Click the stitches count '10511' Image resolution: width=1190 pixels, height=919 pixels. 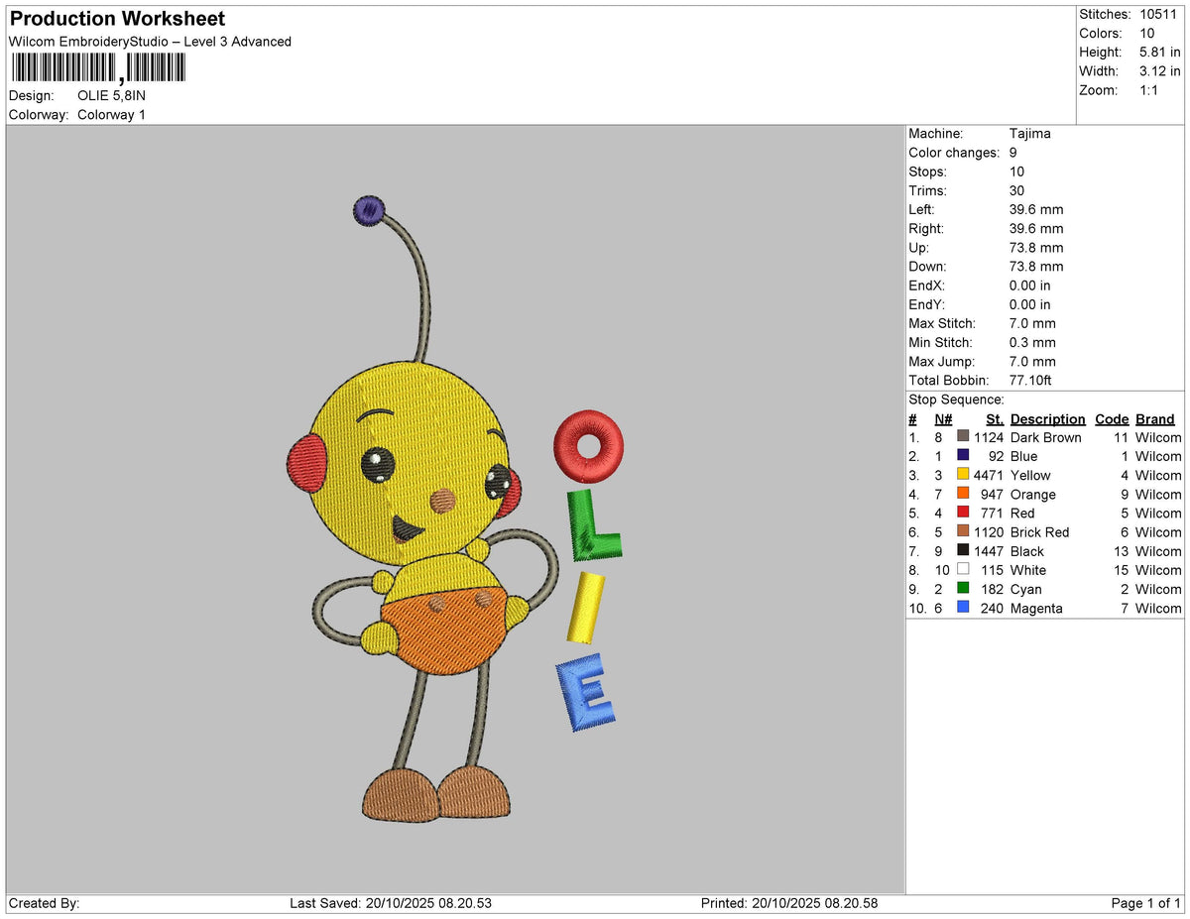click(x=1160, y=15)
